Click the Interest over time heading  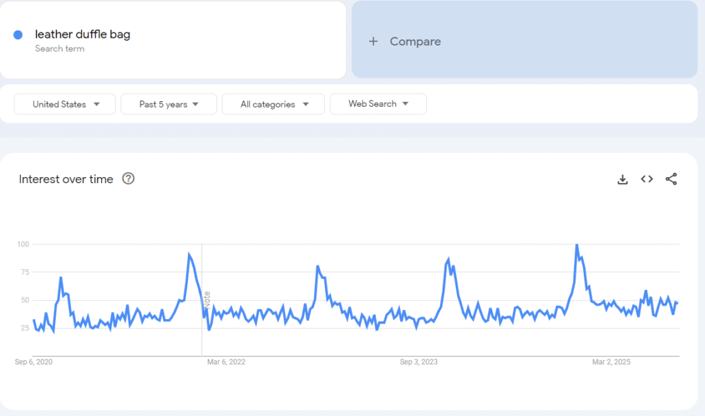65,179
